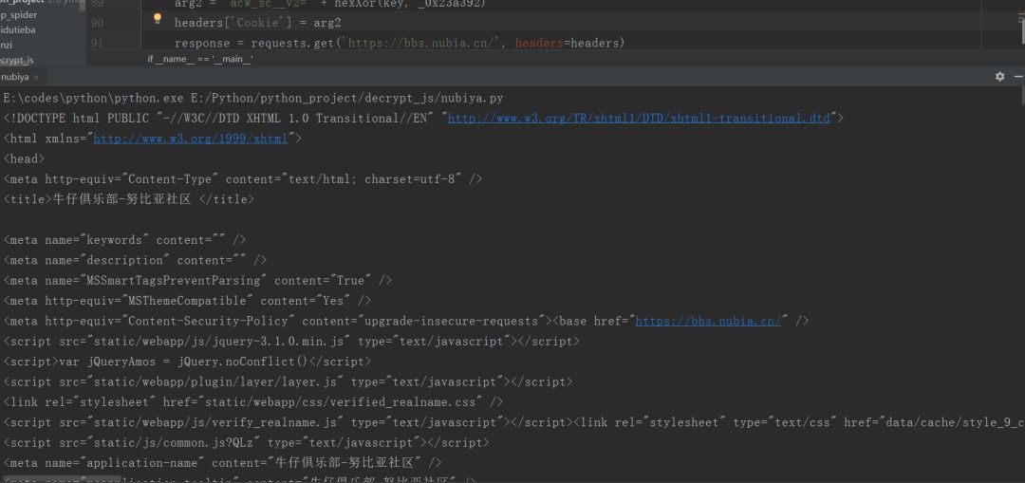
Task: Click the response = requests.get code line
Action: [400, 43]
